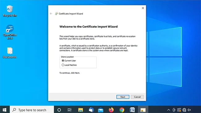Click the active certificate taskbar icon
This screenshot has width=201, height=113.
143,110
